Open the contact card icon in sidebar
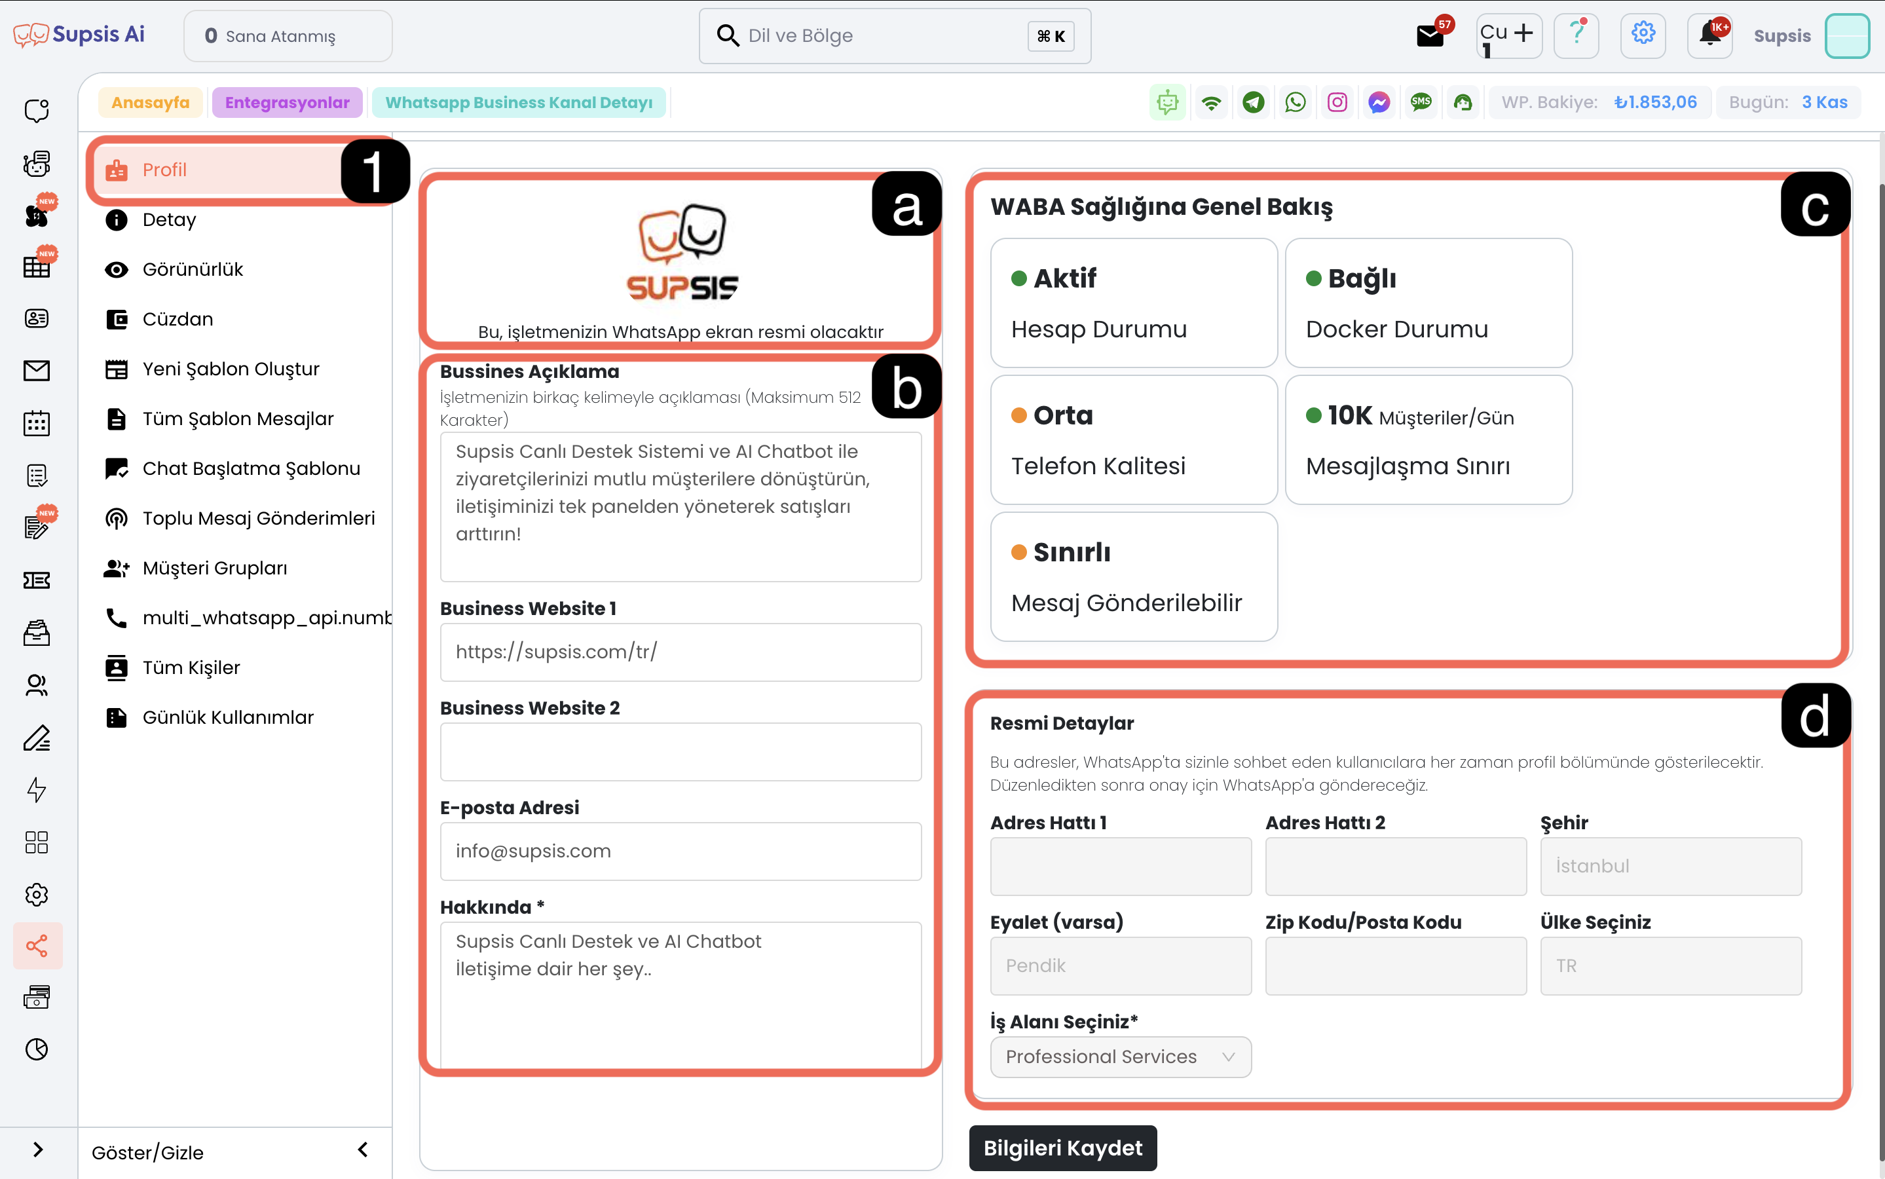The height and width of the screenshot is (1179, 1885). click(x=37, y=318)
